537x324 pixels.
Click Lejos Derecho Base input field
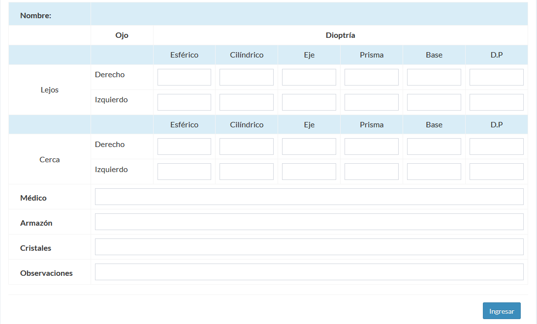434,77
